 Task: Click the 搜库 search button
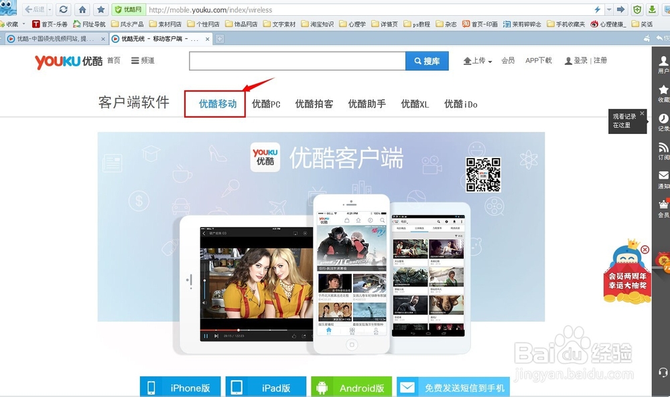(427, 60)
